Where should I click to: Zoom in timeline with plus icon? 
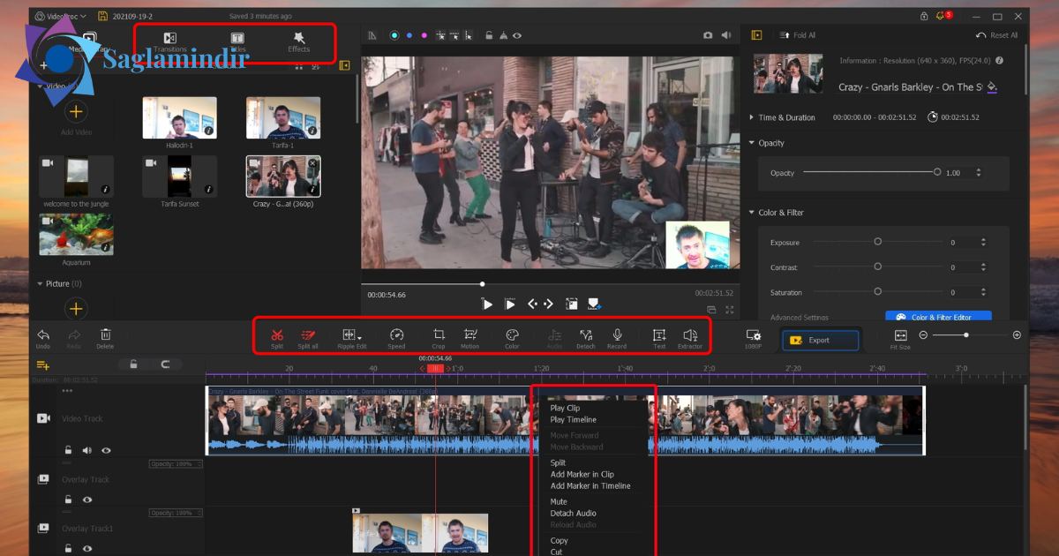click(x=1017, y=335)
